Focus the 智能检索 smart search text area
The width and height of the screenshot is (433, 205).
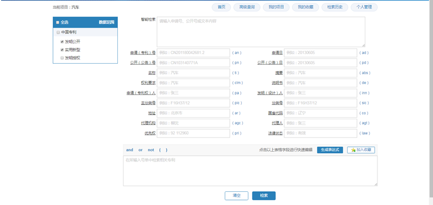[x=261, y=32]
